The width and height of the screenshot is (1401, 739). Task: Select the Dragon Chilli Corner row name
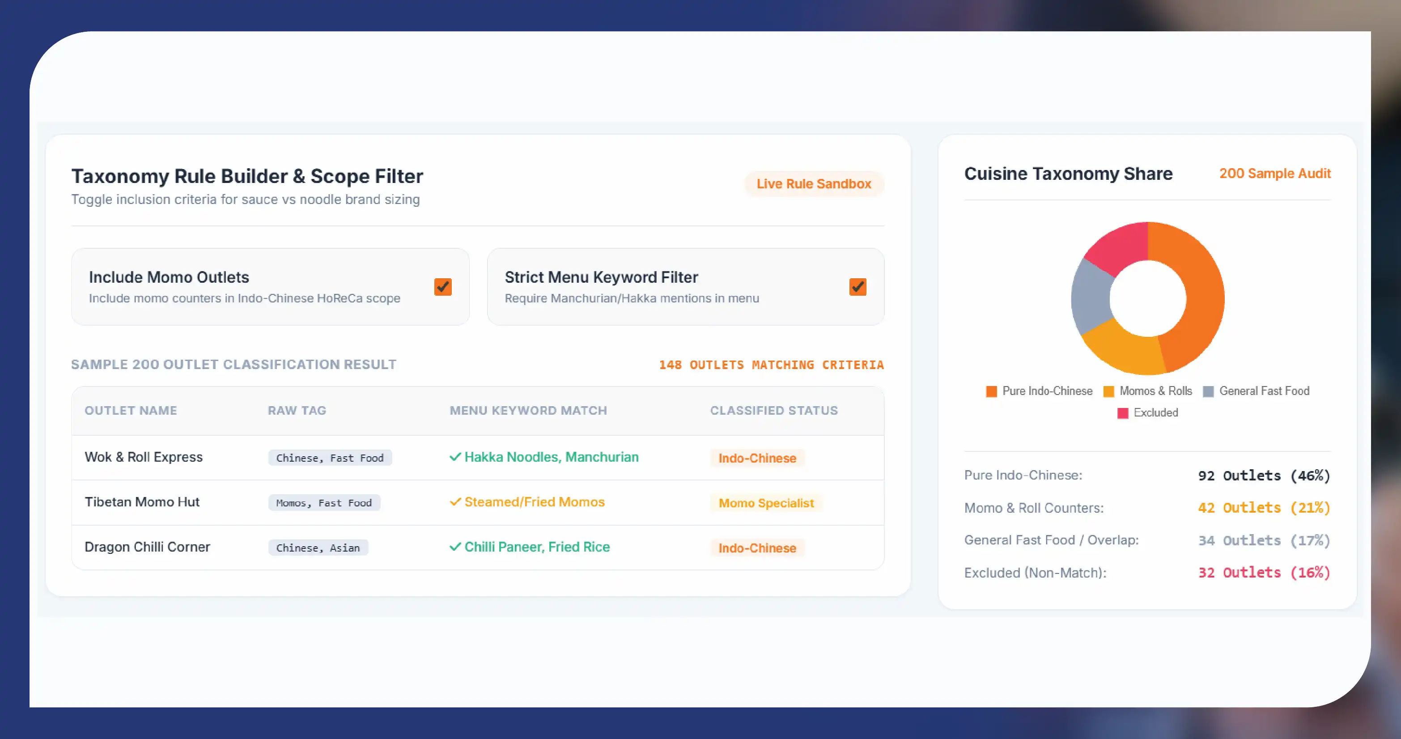tap(147, 547)
